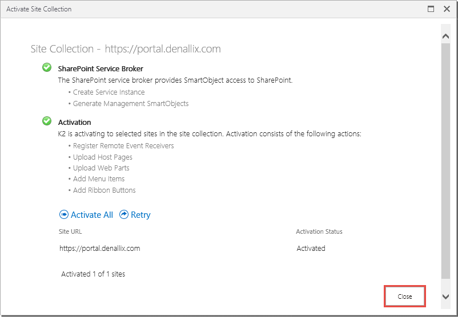Click the Retry link text
The width and height of the screenshot is (458, 317).
(140, 215)
